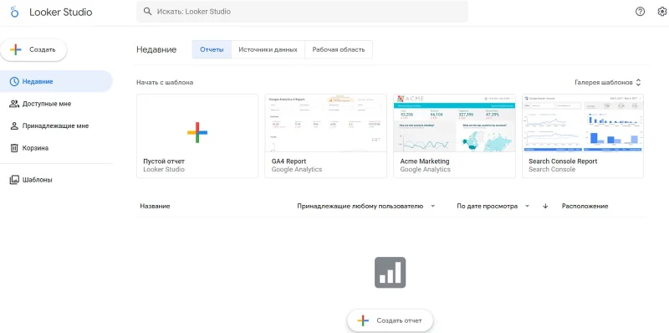
Task: Click the Search Console subtitle under template
Action: pos(552,170)
